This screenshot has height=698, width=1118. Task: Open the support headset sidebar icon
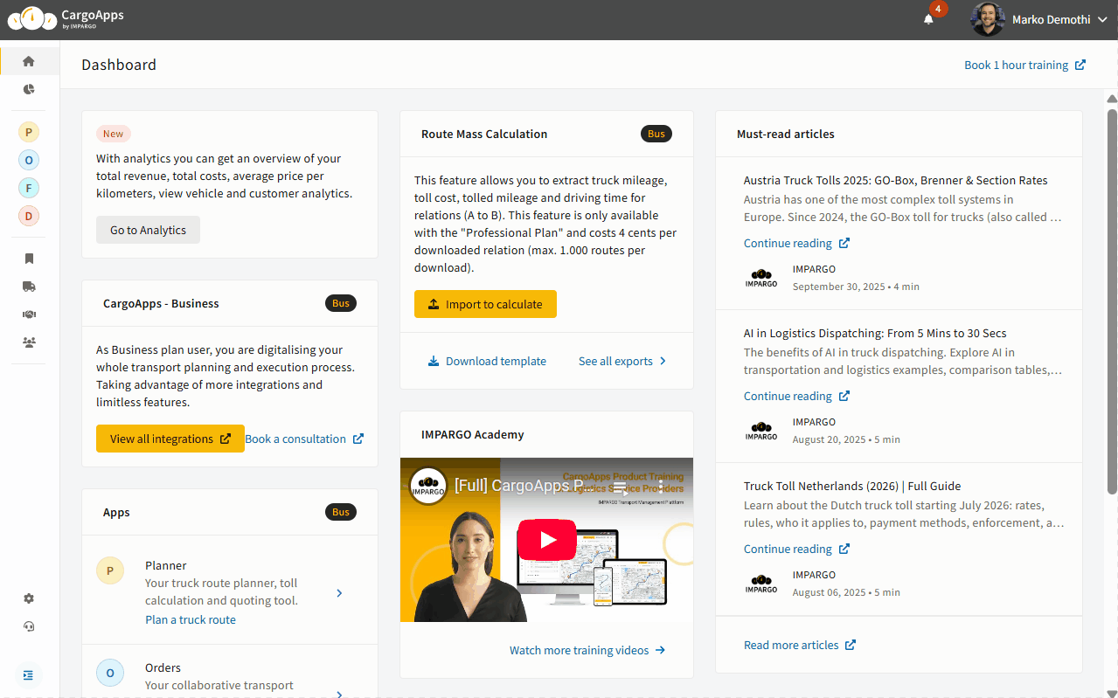click(x=29, y=626)
